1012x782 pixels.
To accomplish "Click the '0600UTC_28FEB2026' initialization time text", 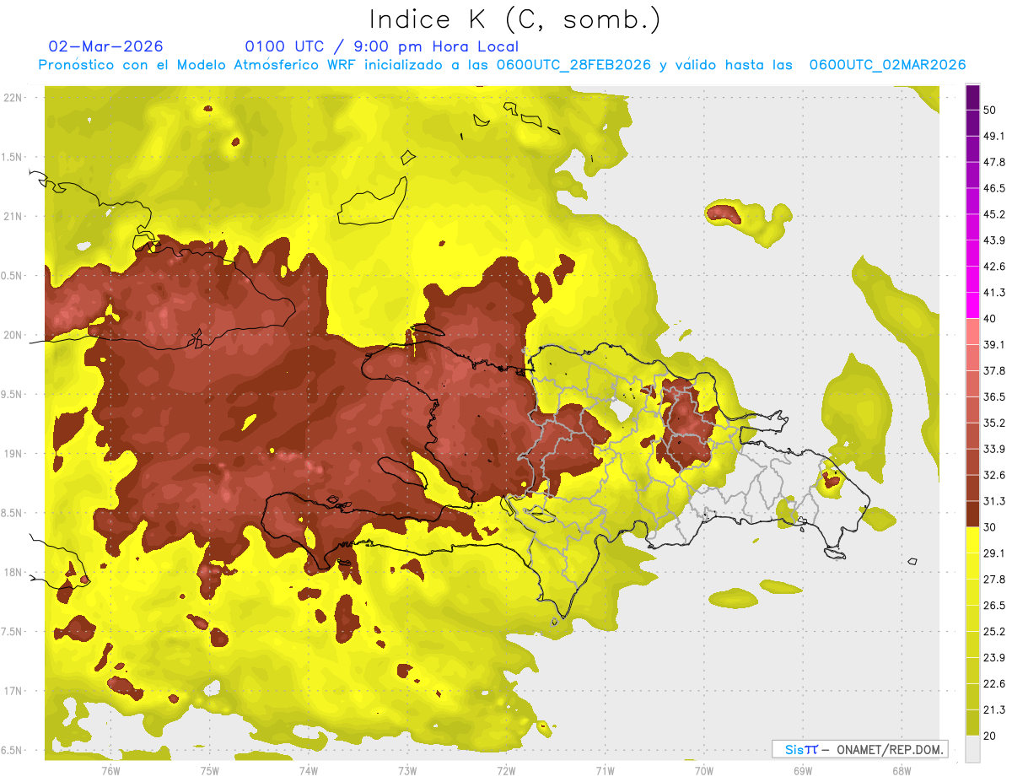I will click(573, 65).
